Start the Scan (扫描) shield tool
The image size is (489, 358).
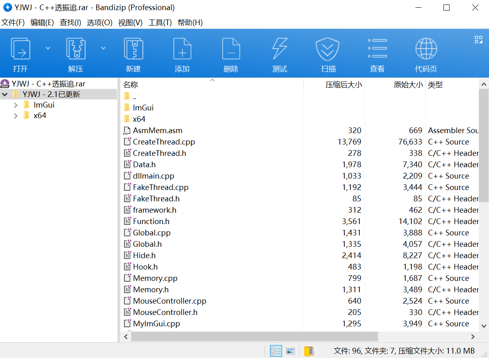point(328,49)
